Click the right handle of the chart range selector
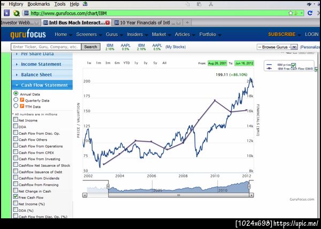This screenshot has width=321, height=229. pos(249,186)
